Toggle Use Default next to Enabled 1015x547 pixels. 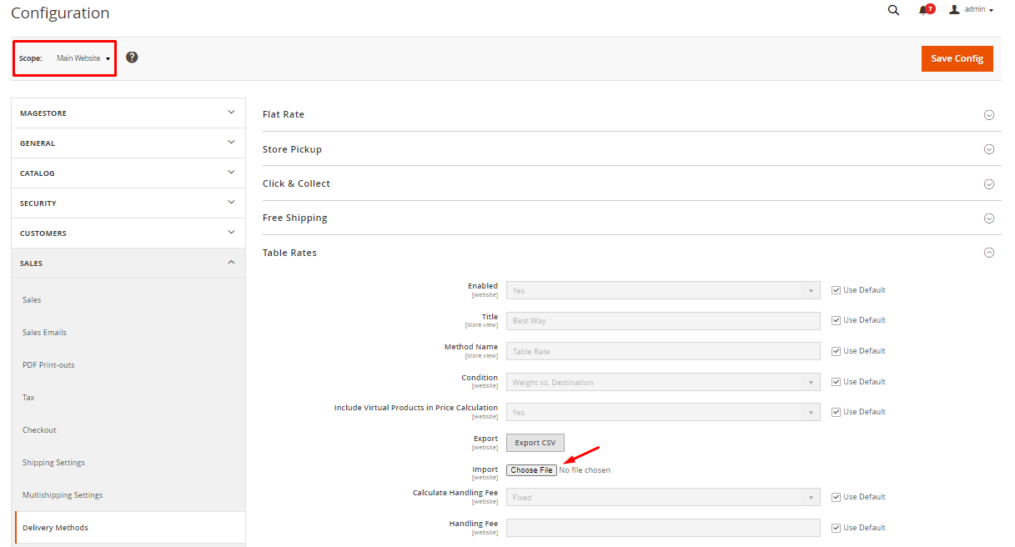click(x=836, y=289)
